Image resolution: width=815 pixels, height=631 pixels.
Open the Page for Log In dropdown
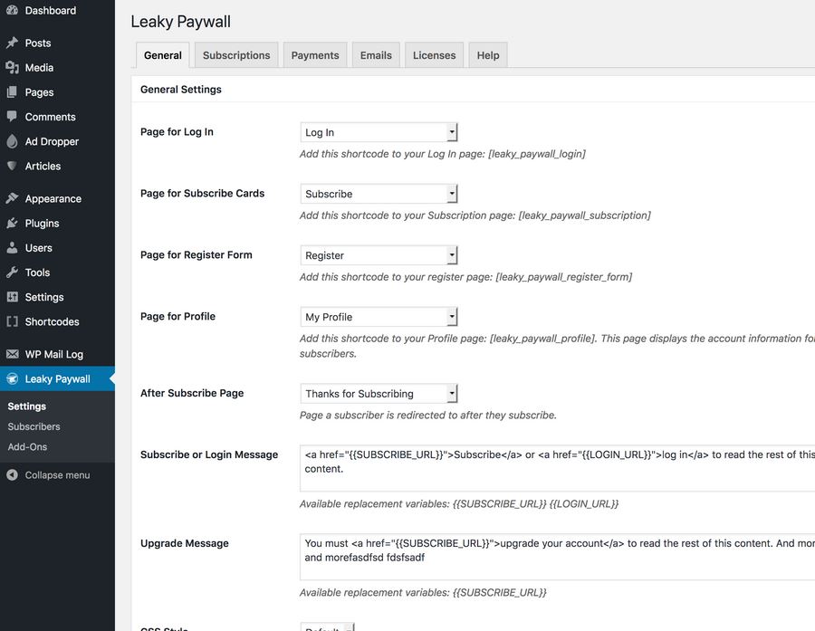(x=379, y=132)
